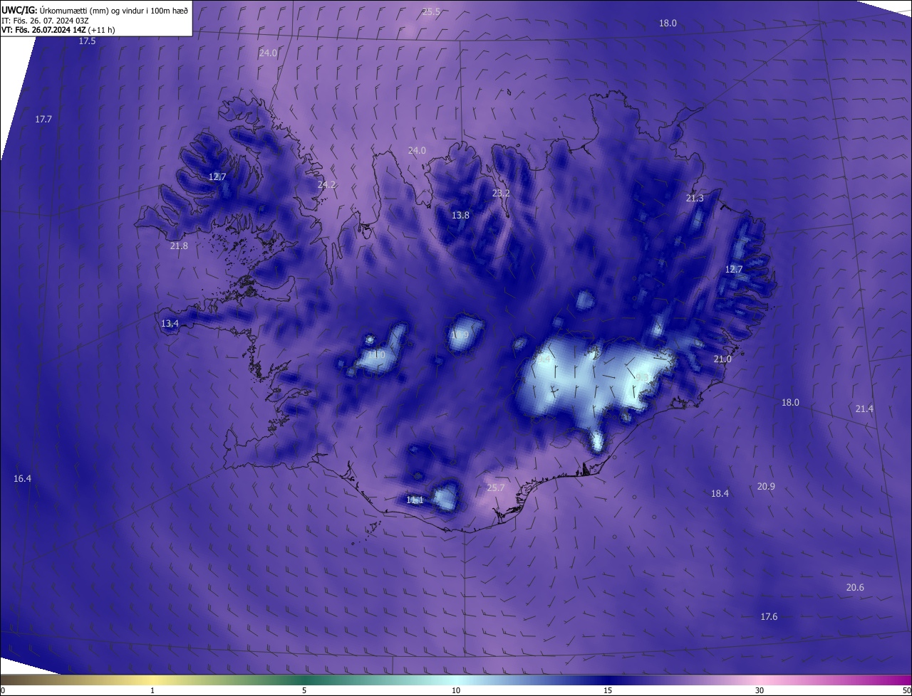Click the 13.4 value label
Viewport: 912px width, 696px height.
click(170, 323)
